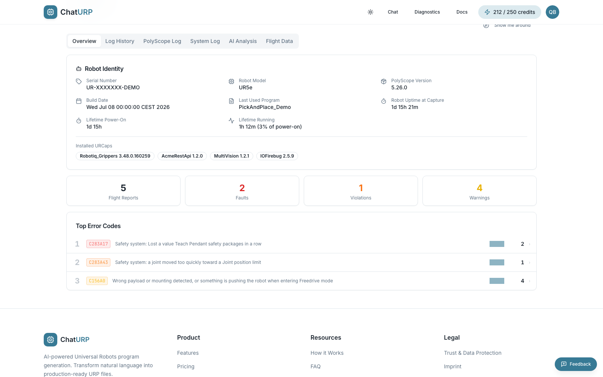Click the C156A0 occurrence bar
This screenshot has width=603, height=377.
[x=497, y=281]
